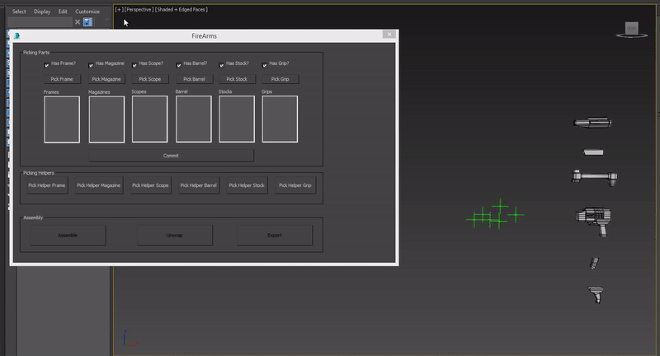Image resolution: width=660 pixels, height=356 pixels.
Task: Select the barrel model at top of viewport
Action: coord(592,123)
